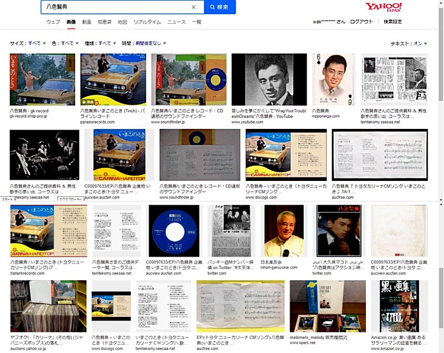Open the 地図 tab
The height and width of the screenshot is (353, 444).
coord(123,22)
